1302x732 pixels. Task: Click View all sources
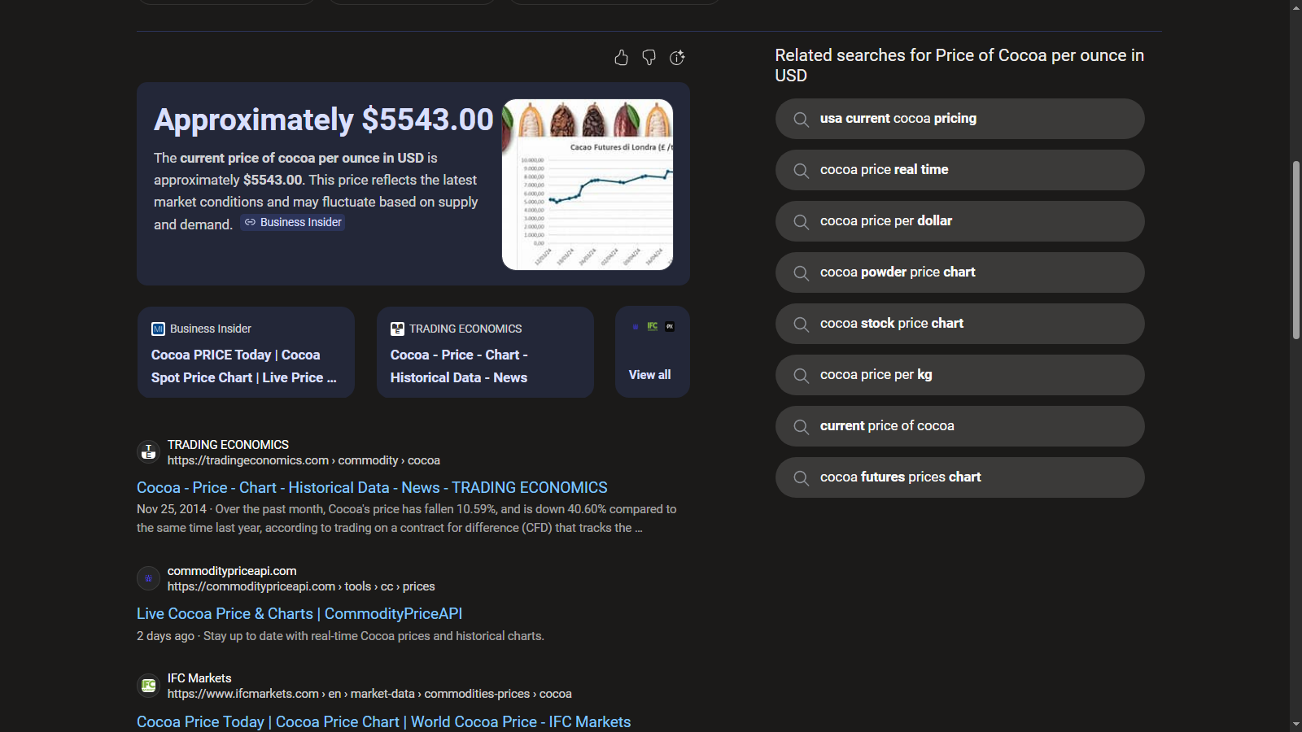click(x=653, y=352)
